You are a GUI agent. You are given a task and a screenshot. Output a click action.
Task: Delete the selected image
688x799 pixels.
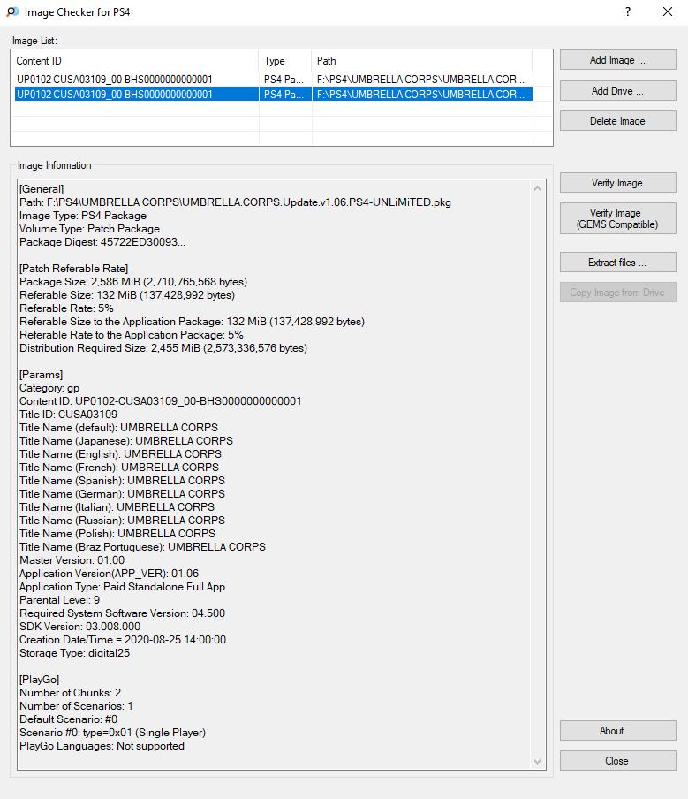[617, 121]
